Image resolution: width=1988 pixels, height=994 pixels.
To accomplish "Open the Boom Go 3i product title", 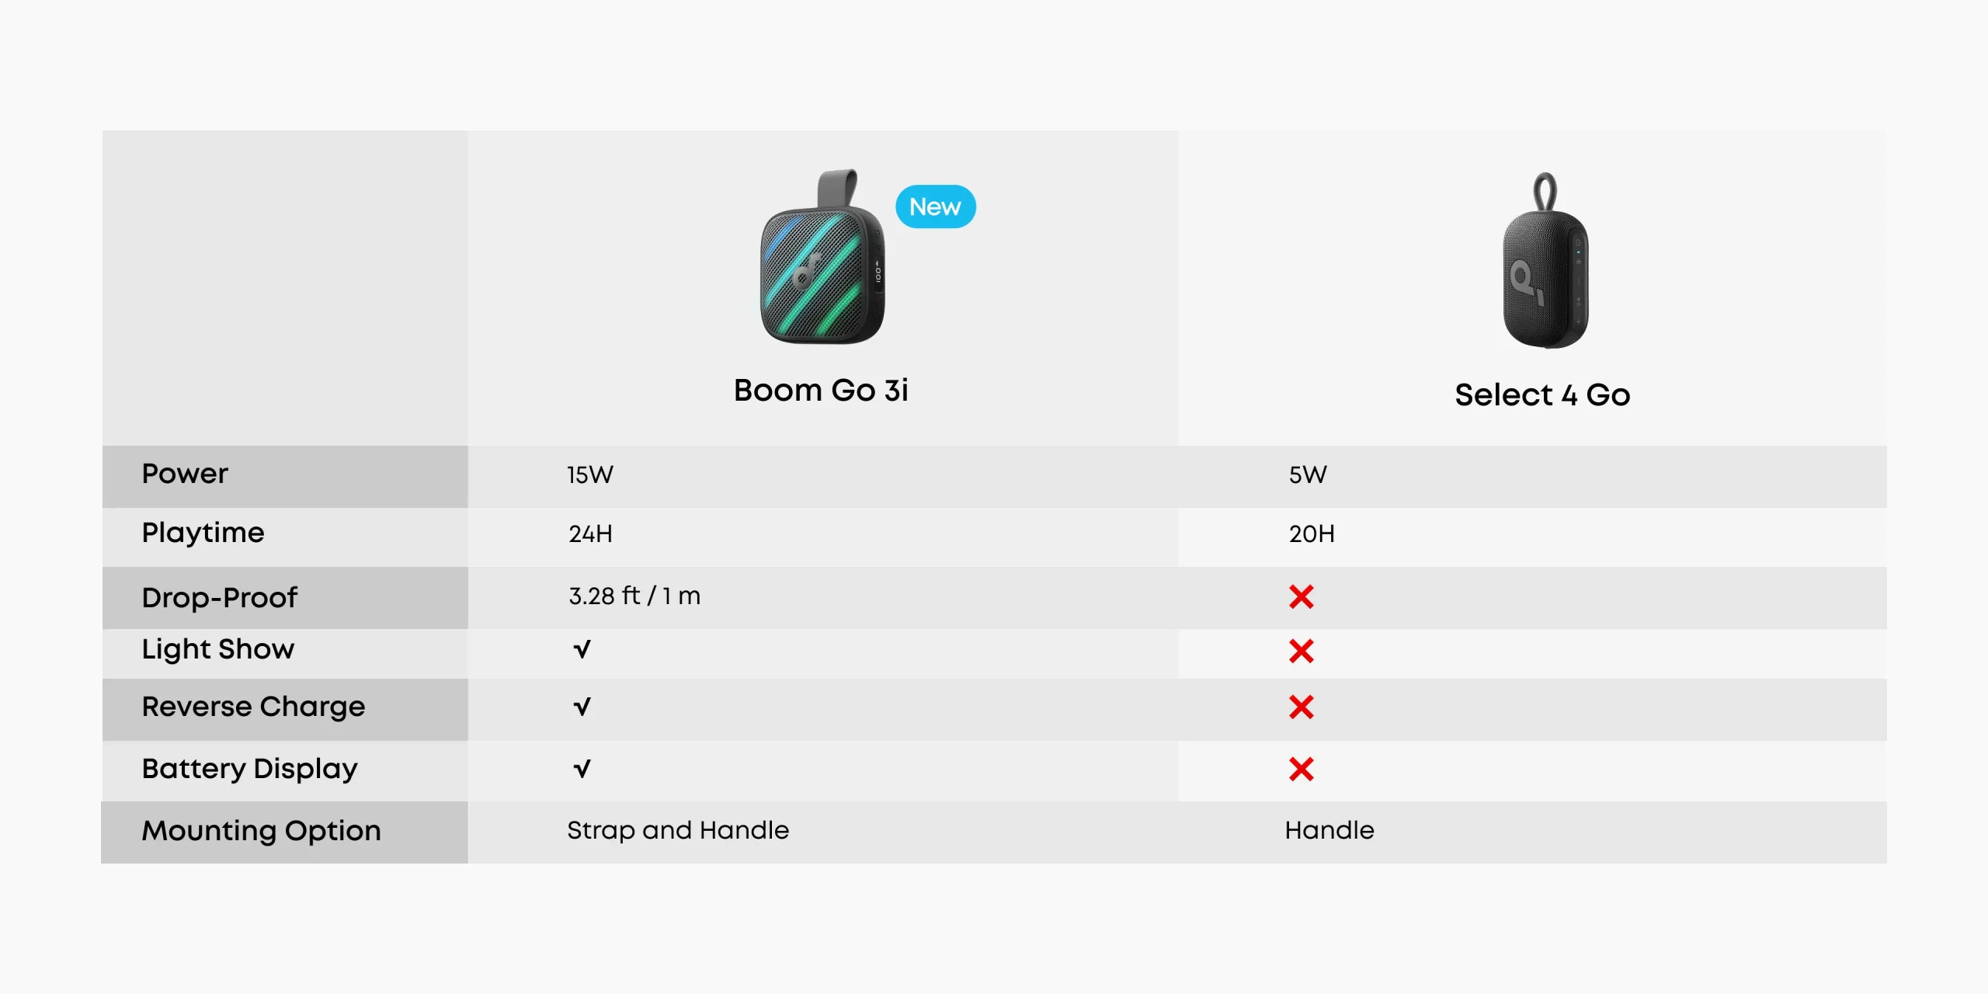I will [x=821, y=390].
